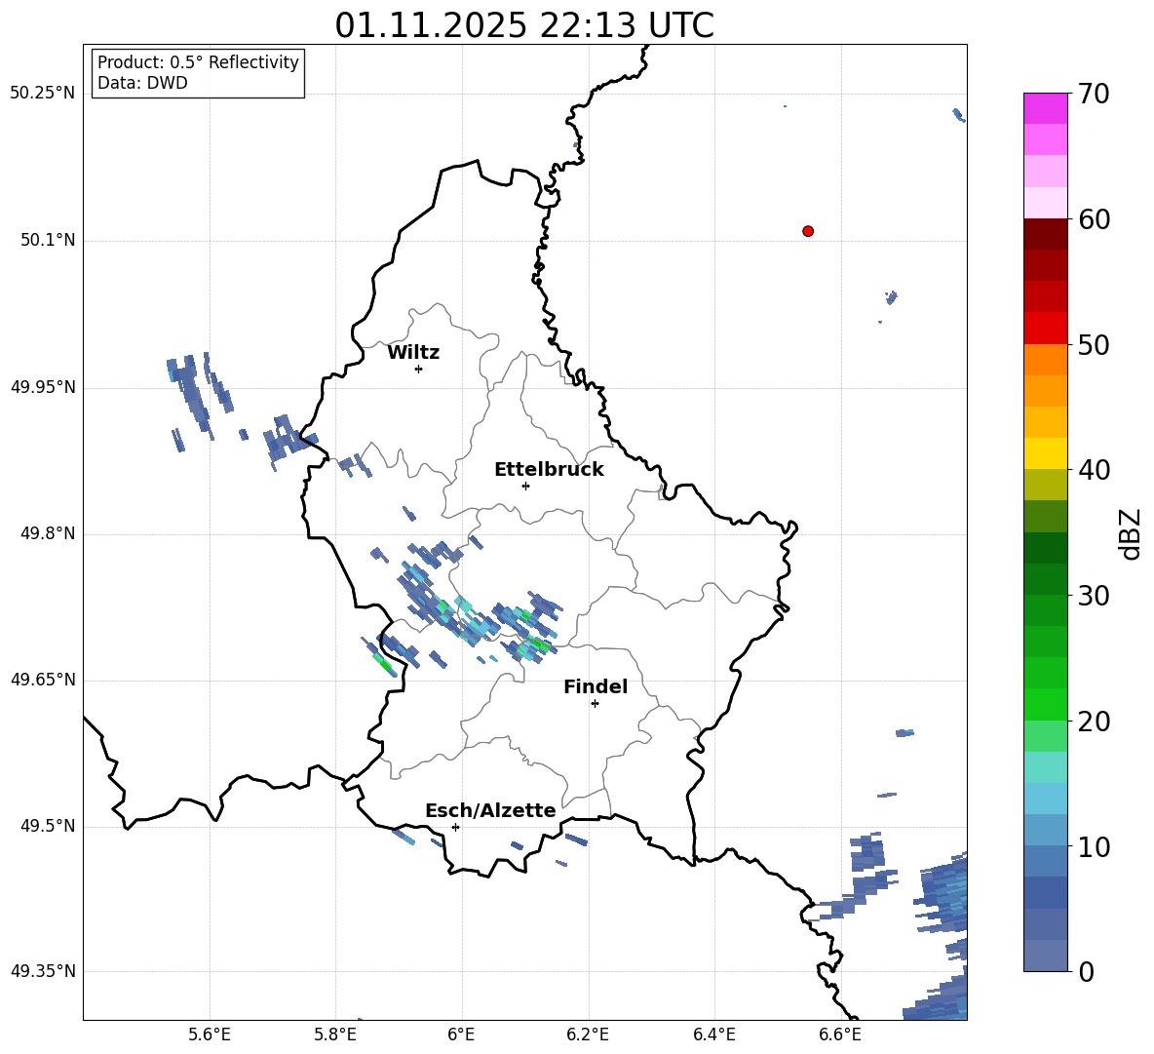Click the Esch/Alzette city label
This screenshot has width=1154, height=1054.
click(x=490, y=811)
